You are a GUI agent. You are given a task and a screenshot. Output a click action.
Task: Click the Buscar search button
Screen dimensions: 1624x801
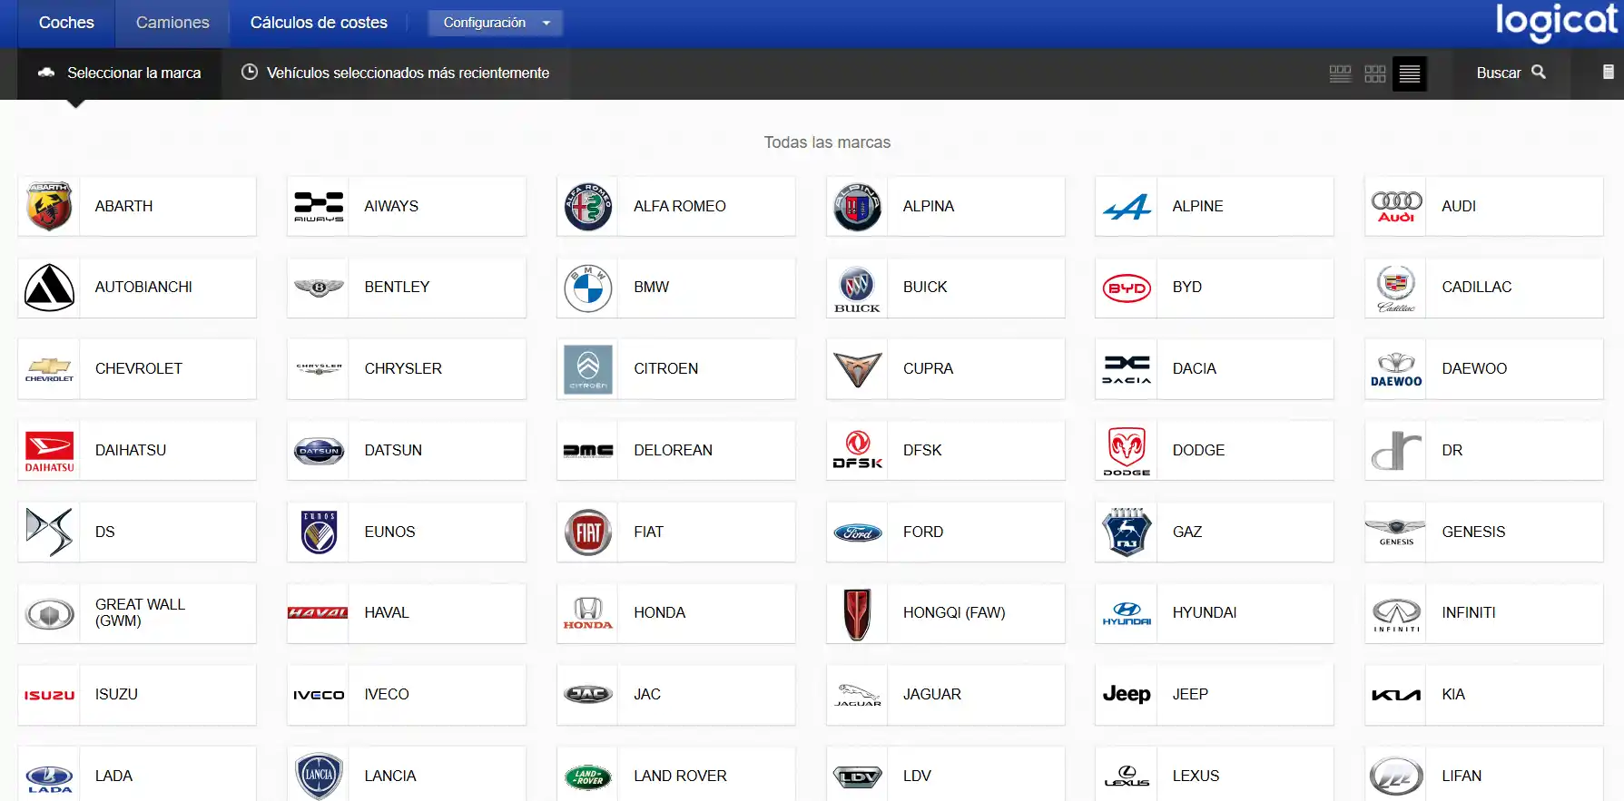coord(1511,73)
